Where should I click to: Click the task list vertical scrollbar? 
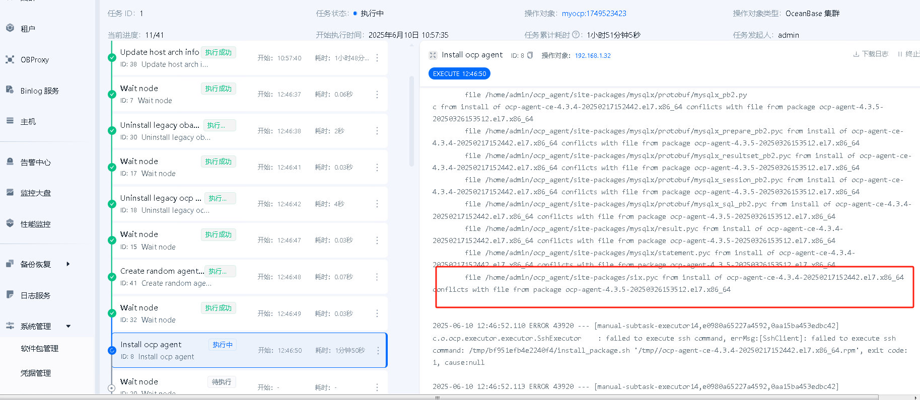point(411,121)
